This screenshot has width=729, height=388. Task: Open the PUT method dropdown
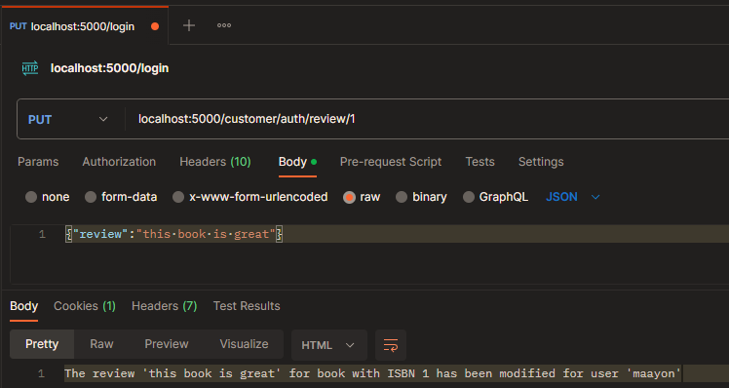click(68, 120)
